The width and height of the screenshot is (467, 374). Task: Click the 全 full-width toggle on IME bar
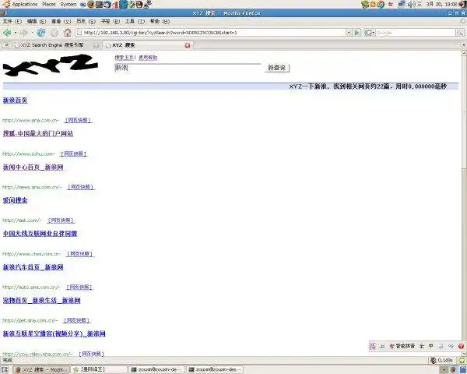coord(421,346)
